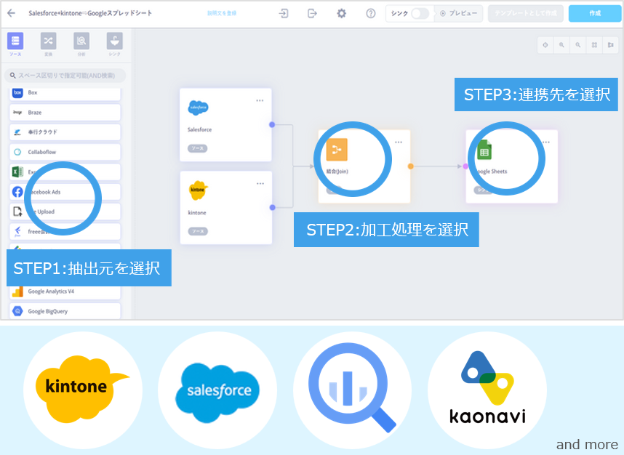Click the プレビュー button
The width and height of the screenshot is (624, 455).
point(458,13)
